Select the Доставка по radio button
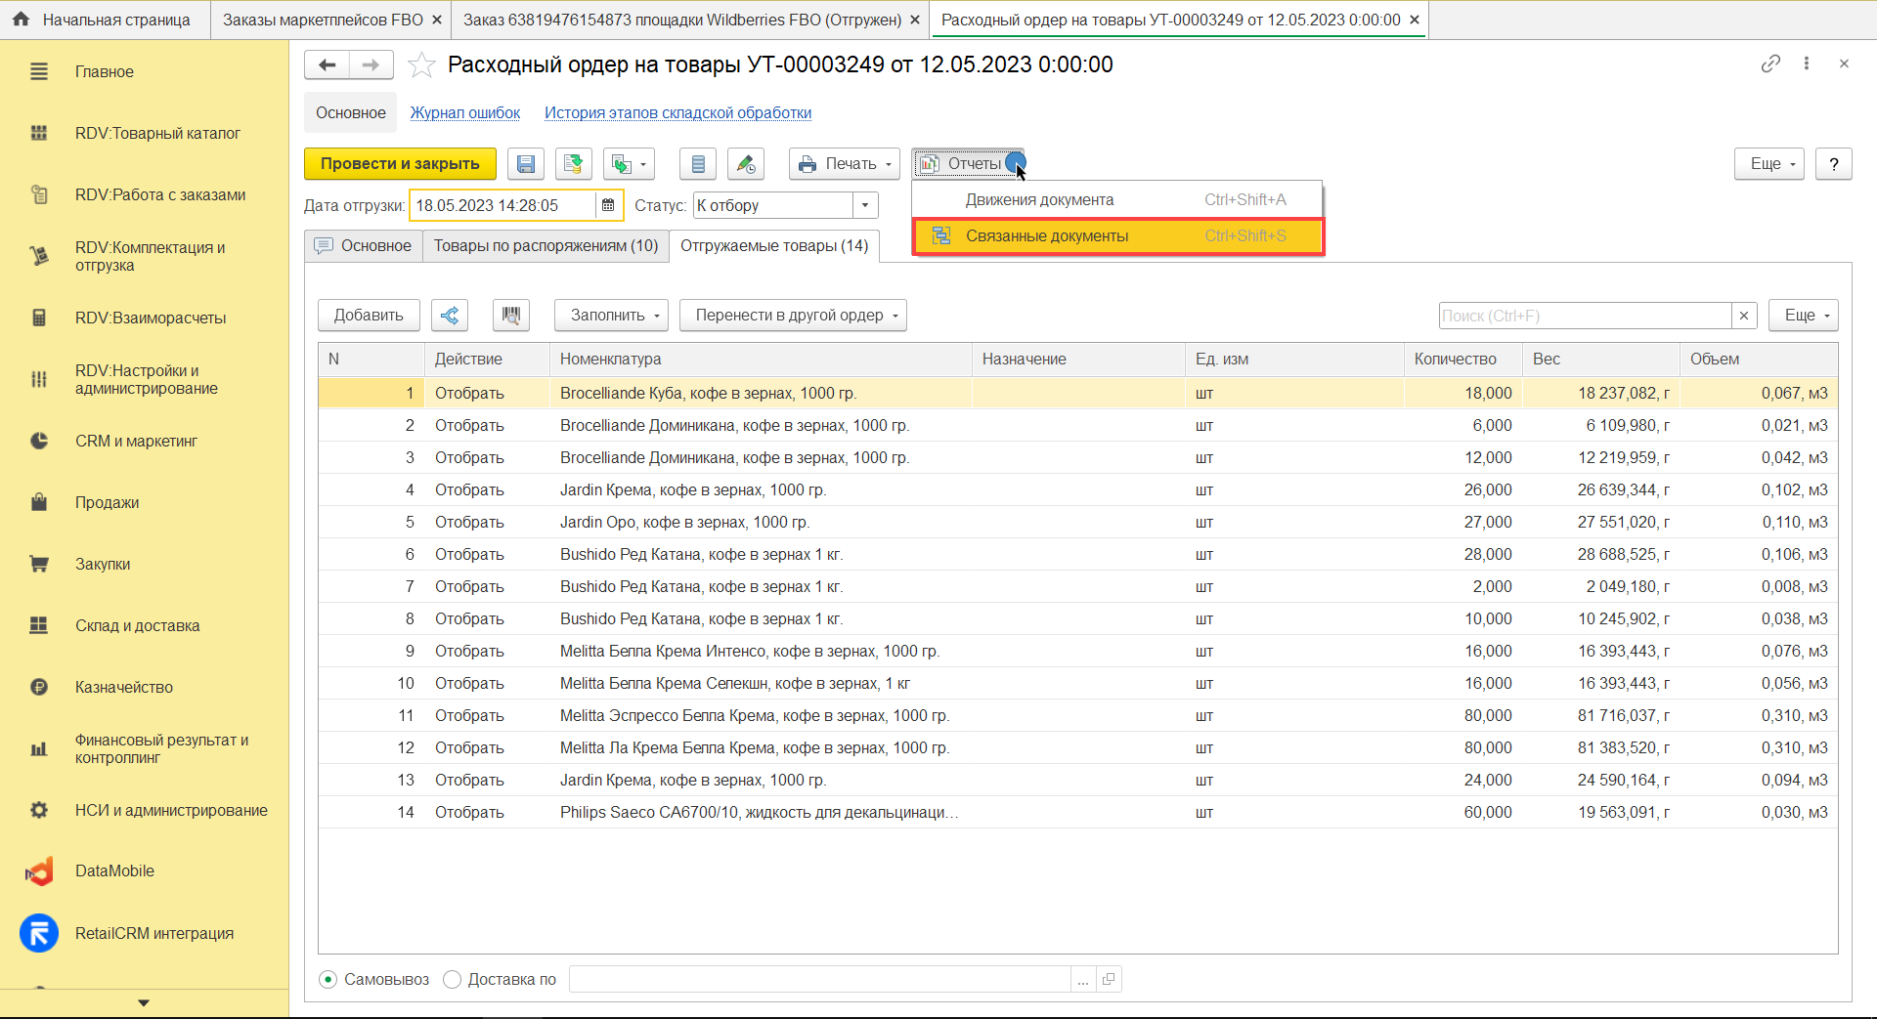The width and height of the screenshot is (1877, 1019). click(x=452, y=979)
